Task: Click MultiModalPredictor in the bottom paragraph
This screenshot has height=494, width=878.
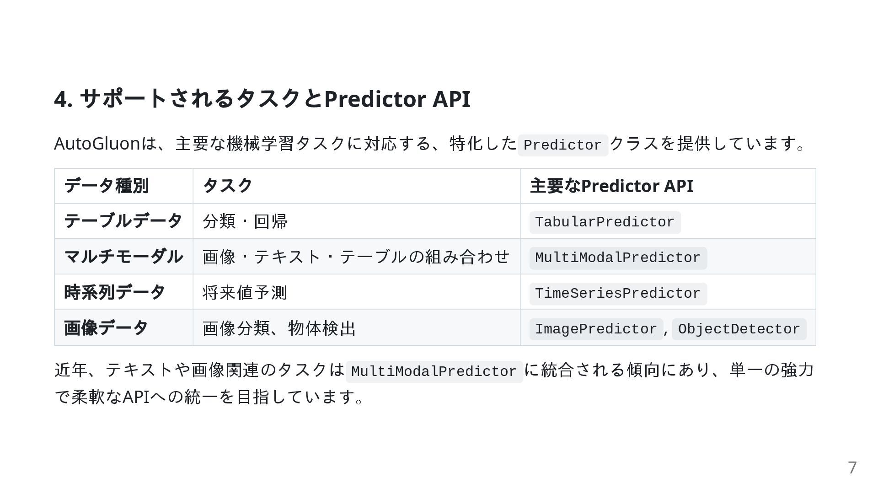Action: (434, 371)
